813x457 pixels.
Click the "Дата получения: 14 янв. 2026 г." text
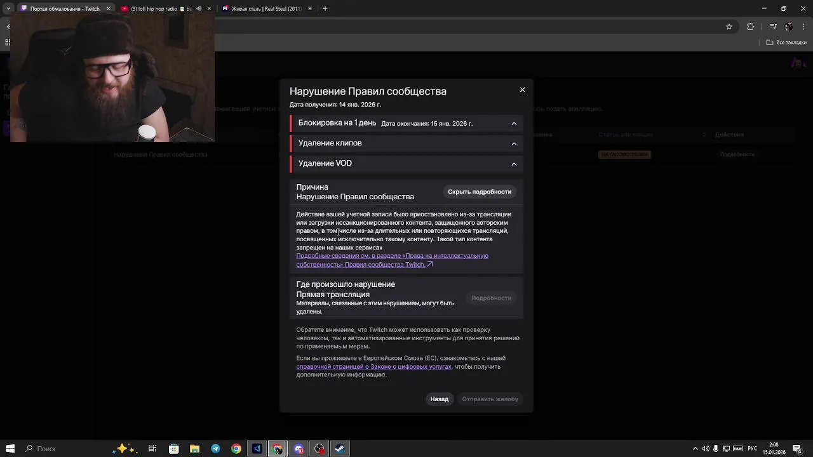pyautogui.click(x=335, y=105)
